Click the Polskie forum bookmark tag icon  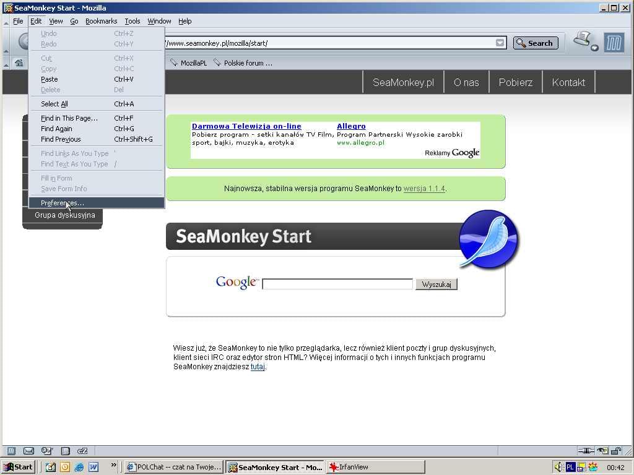tap(217, 62)
